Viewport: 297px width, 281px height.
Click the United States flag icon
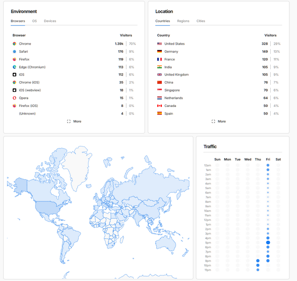(x=160, y=44)
